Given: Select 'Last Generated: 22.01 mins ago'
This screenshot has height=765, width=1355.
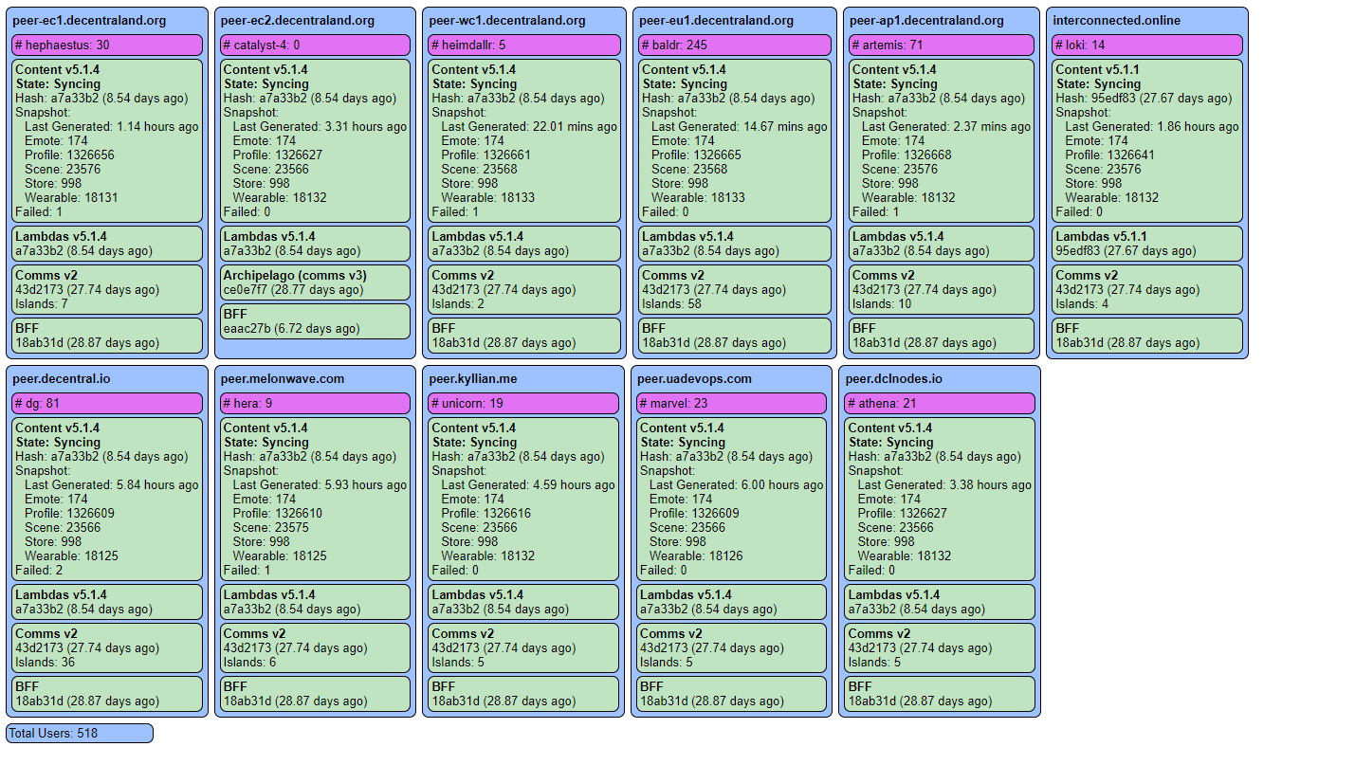Looking at the screenshot, I should (529, 126).
